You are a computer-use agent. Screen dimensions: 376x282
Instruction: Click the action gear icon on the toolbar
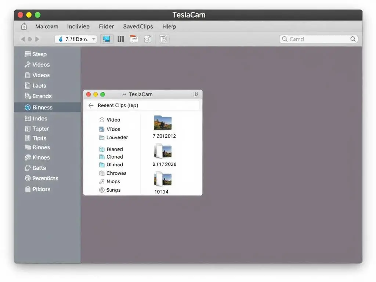pyautogui.click(x=134, y=39)
